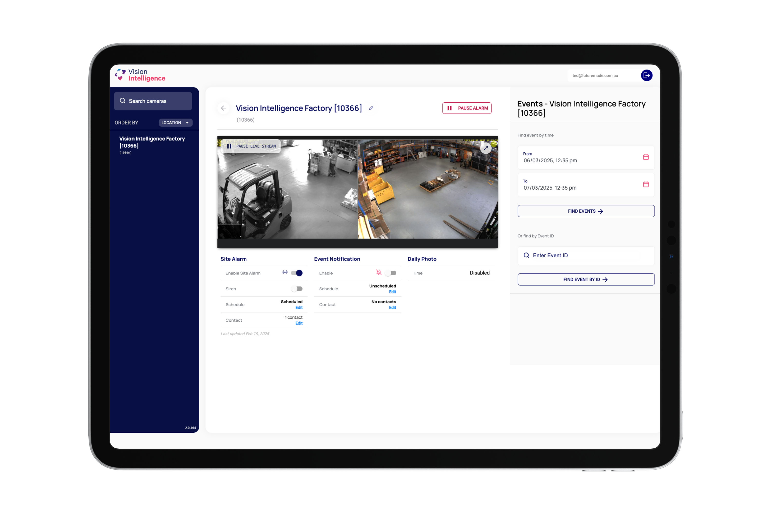The image size is (770, 513).
Task: Click the Enter Event ID field
Action: 586,255
